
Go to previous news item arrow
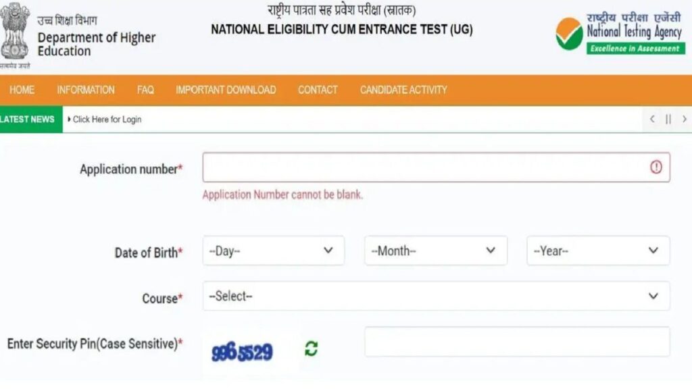652,119
